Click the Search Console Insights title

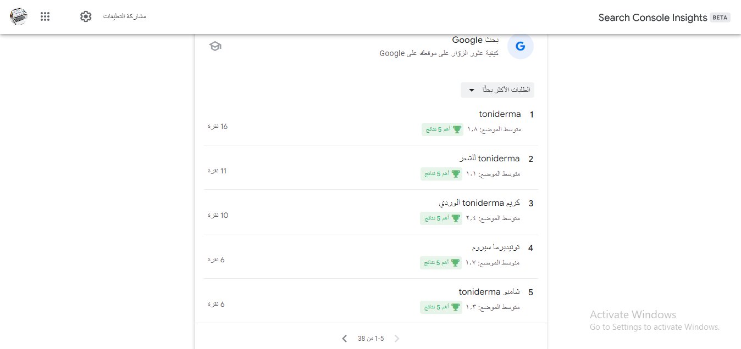(x=652, y=18)
